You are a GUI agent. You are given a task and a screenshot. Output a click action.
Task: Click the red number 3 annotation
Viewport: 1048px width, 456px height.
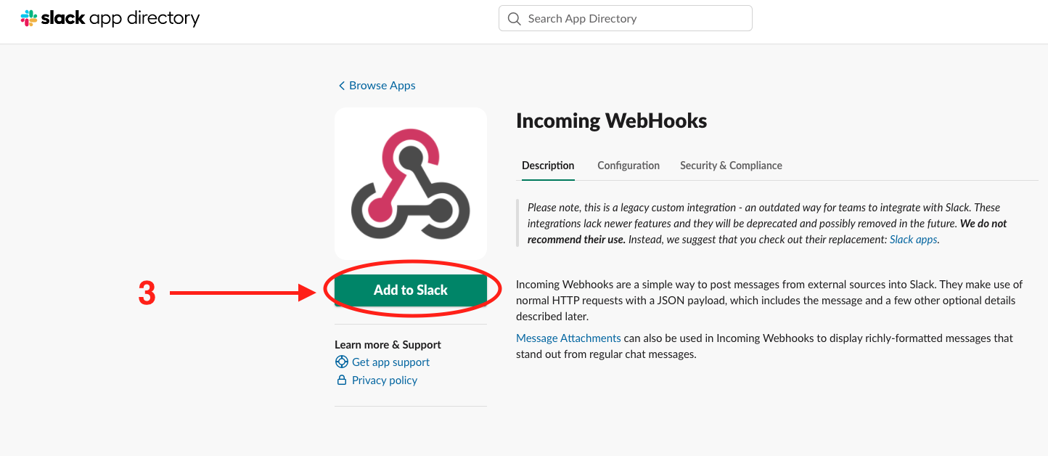147,293
